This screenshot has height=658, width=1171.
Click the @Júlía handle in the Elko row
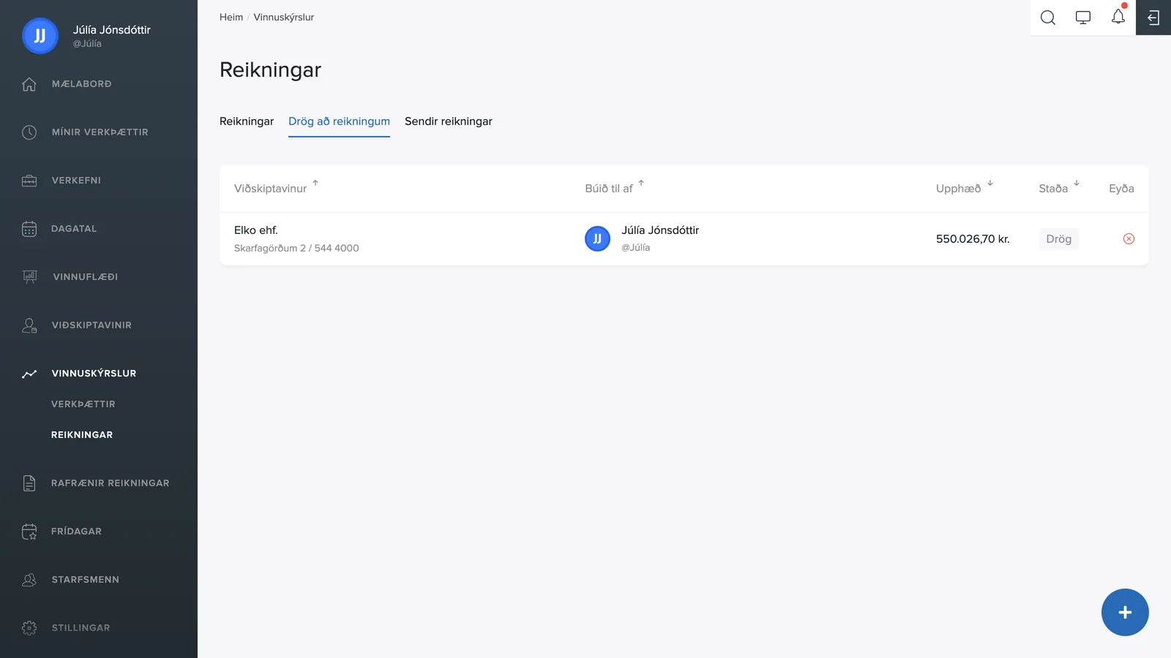(x=636, y=248)
